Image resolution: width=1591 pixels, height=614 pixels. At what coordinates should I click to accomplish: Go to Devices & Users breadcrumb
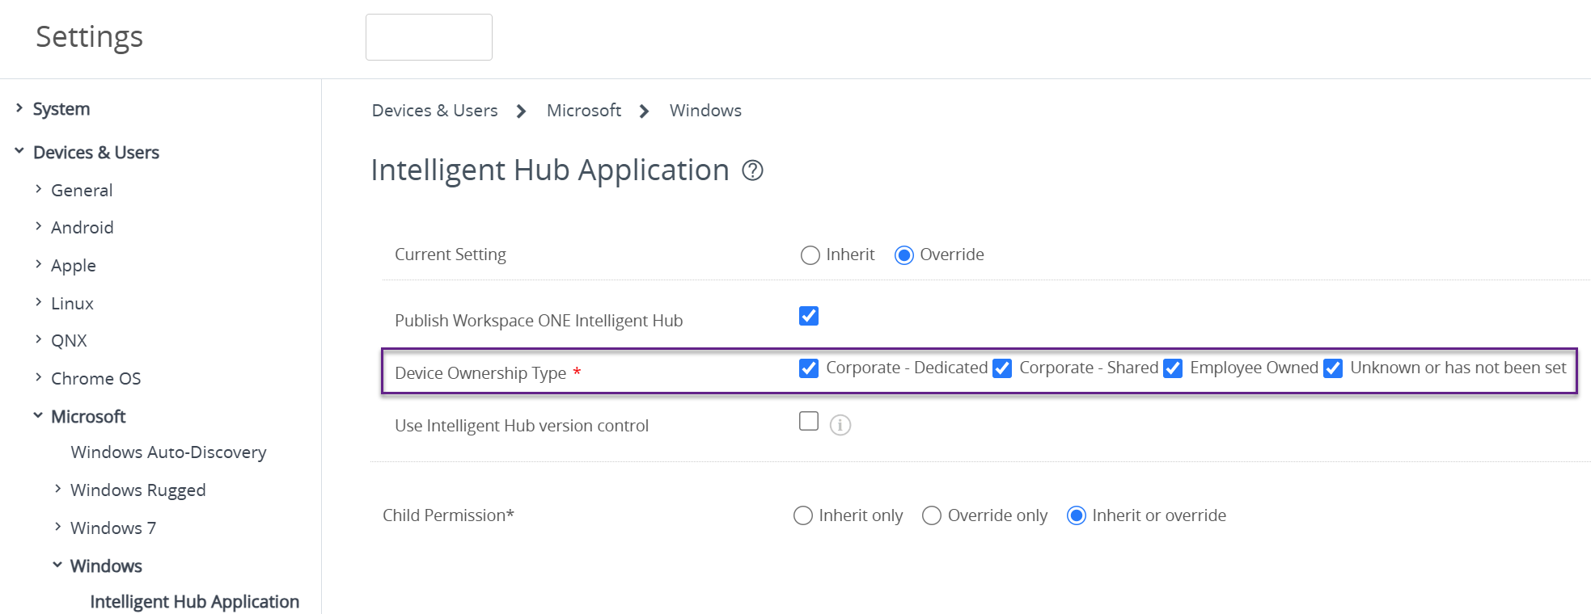434,111
